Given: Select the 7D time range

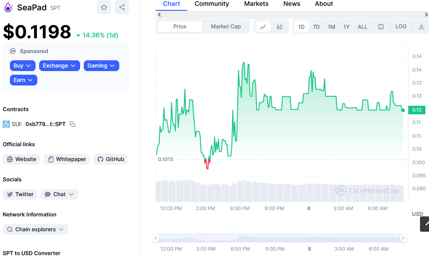Looking at the screenshot, I should click(x=316, y=27).
